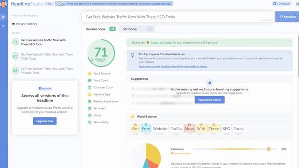
Task: Open the Share it on Twitter link
Action: (161, 42)
